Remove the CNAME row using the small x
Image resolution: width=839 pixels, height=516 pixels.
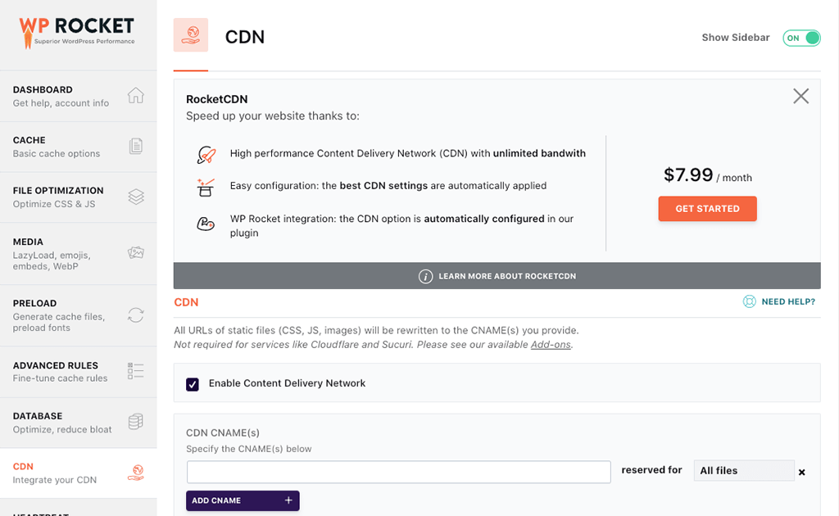[x=801, y=472]
